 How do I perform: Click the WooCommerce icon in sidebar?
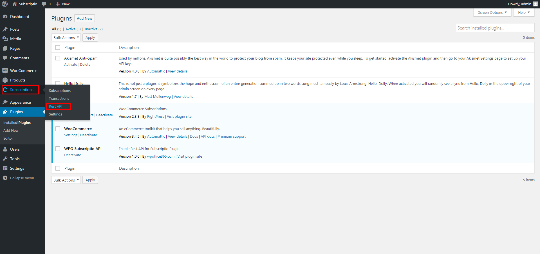[5, 71]
